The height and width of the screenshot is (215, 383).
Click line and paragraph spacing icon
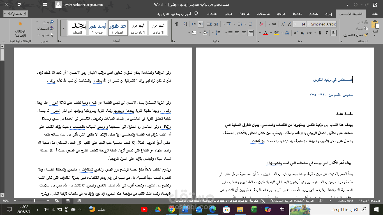(218, 33)
